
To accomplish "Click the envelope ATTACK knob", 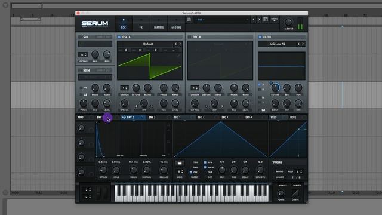I will click(103, 170).
